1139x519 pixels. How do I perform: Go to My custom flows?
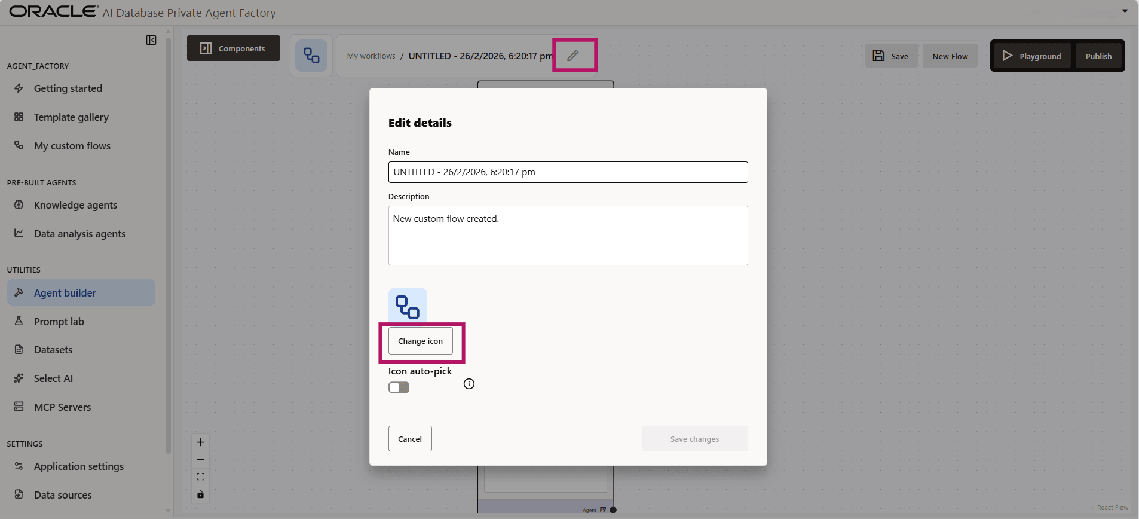81,146
